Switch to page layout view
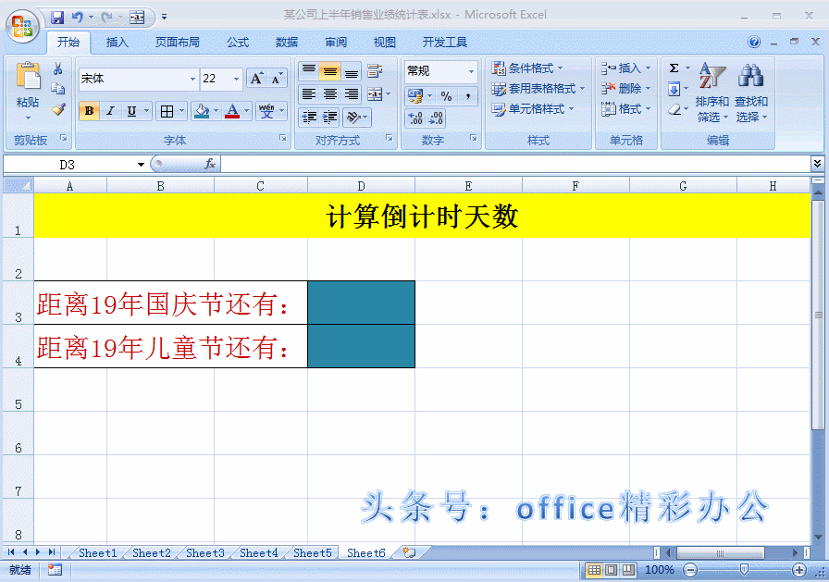Image resolution: width=829 pixels, height=582 pixels. click(612, 570)
